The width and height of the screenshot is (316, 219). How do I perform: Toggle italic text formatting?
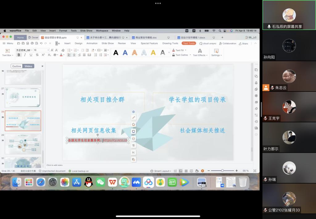click(25, 55)
